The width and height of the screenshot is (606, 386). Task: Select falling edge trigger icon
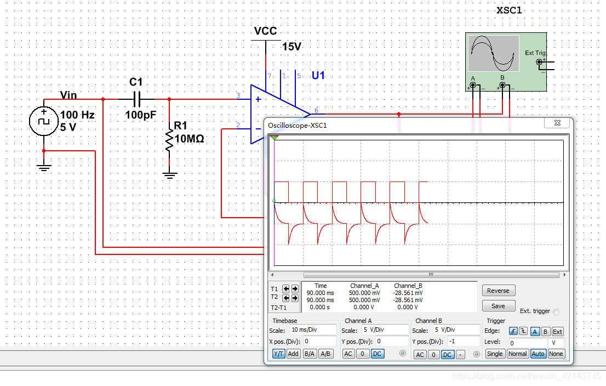click(523, 332)
